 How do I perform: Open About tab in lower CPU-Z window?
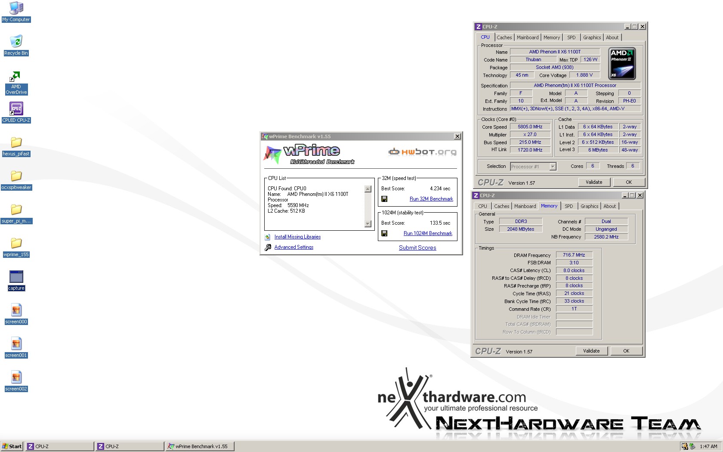coord(609,206)
